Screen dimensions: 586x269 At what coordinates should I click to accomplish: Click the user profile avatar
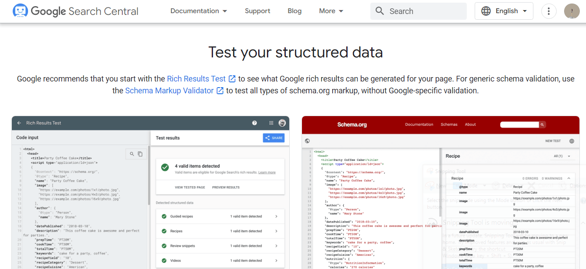tap(572, 11)
